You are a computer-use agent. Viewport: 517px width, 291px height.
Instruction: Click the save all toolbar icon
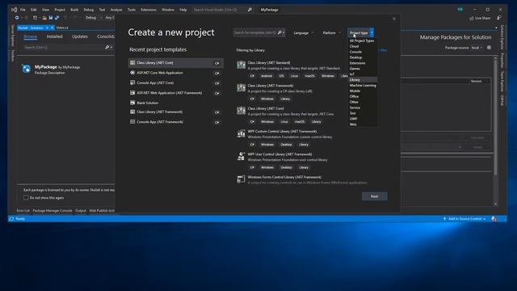57,18
